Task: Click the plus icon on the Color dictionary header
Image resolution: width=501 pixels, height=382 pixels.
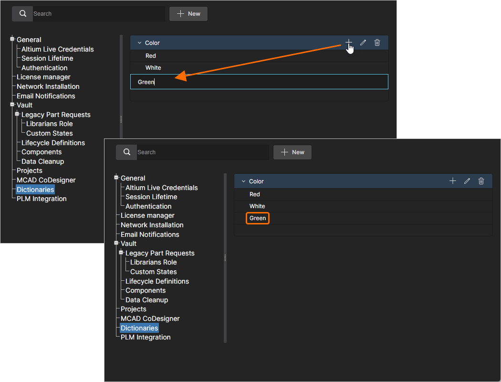Action: pyautogui.click(x=452, y=181)
